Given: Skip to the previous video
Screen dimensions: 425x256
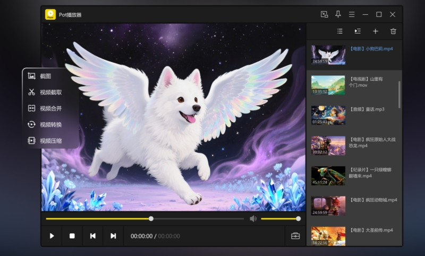Looking at the screenshot, I should tap(93, 236).
